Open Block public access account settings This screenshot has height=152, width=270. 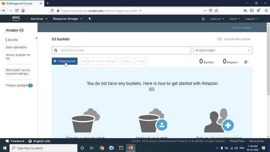18,72
